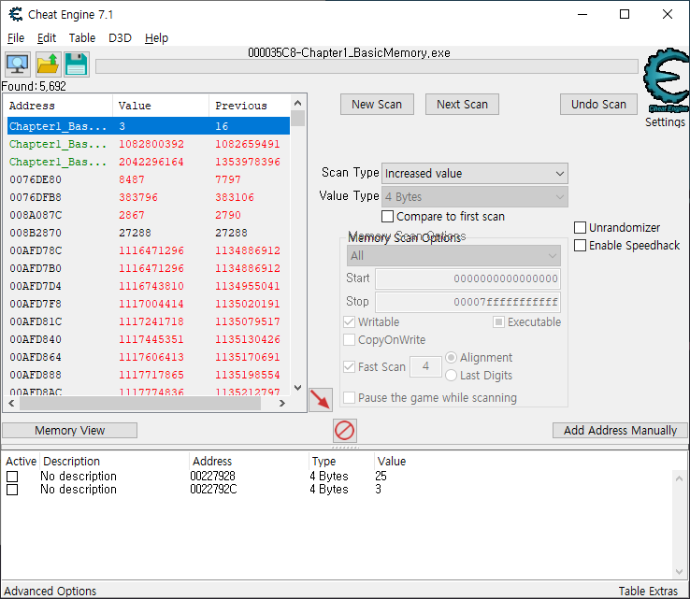
Task: Select the Alignment radio button
Action: point(451,358)
